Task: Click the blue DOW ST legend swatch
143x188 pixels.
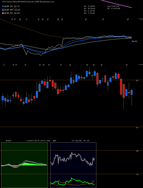Action: coord(3,6)
